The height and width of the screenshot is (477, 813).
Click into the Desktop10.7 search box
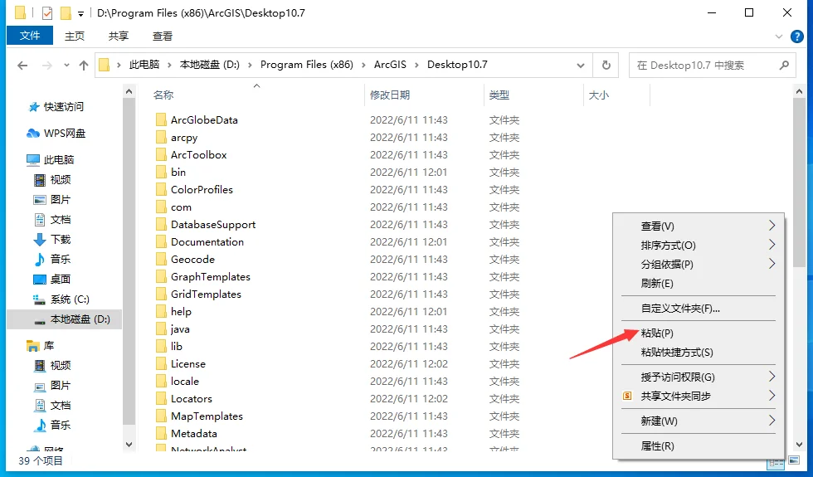click(x=704, y=66)
